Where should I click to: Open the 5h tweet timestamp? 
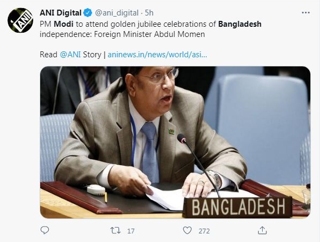149,13
